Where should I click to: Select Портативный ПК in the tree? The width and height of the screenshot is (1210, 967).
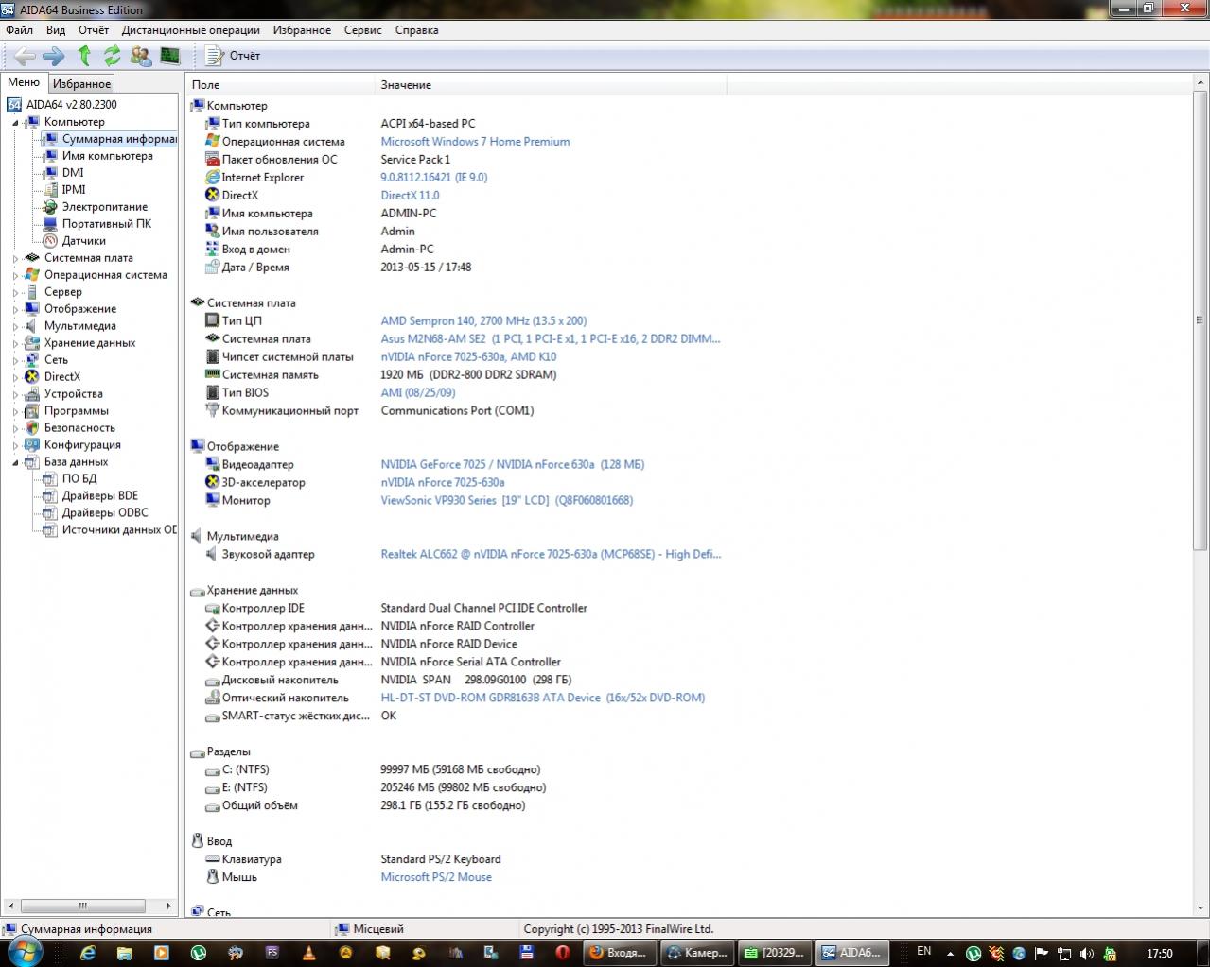pyautogui.click(x=97, y=224)
